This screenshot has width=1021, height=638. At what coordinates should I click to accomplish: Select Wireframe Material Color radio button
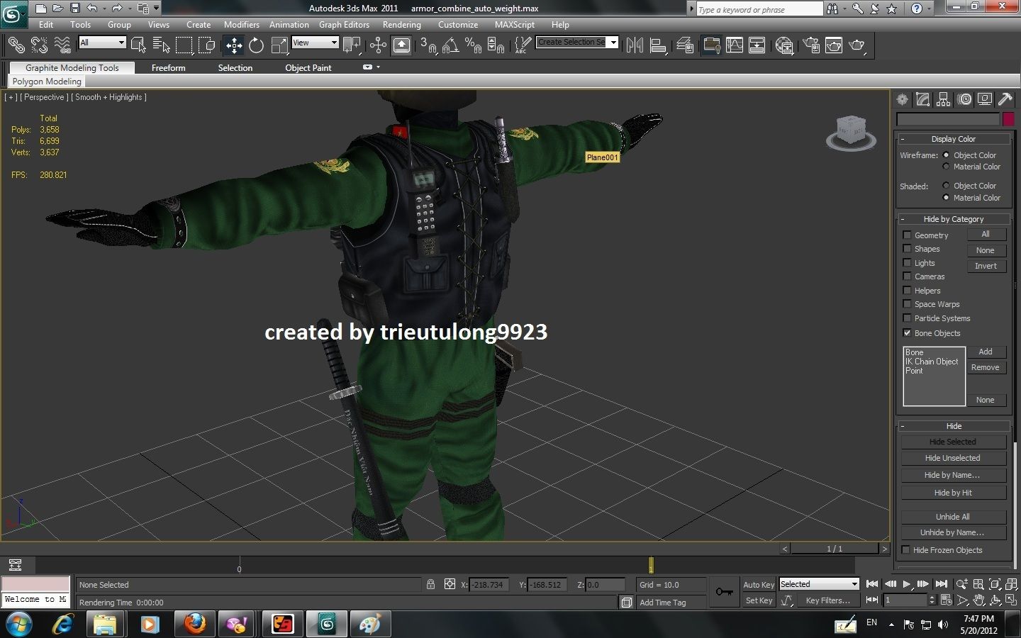coord(946,167)
